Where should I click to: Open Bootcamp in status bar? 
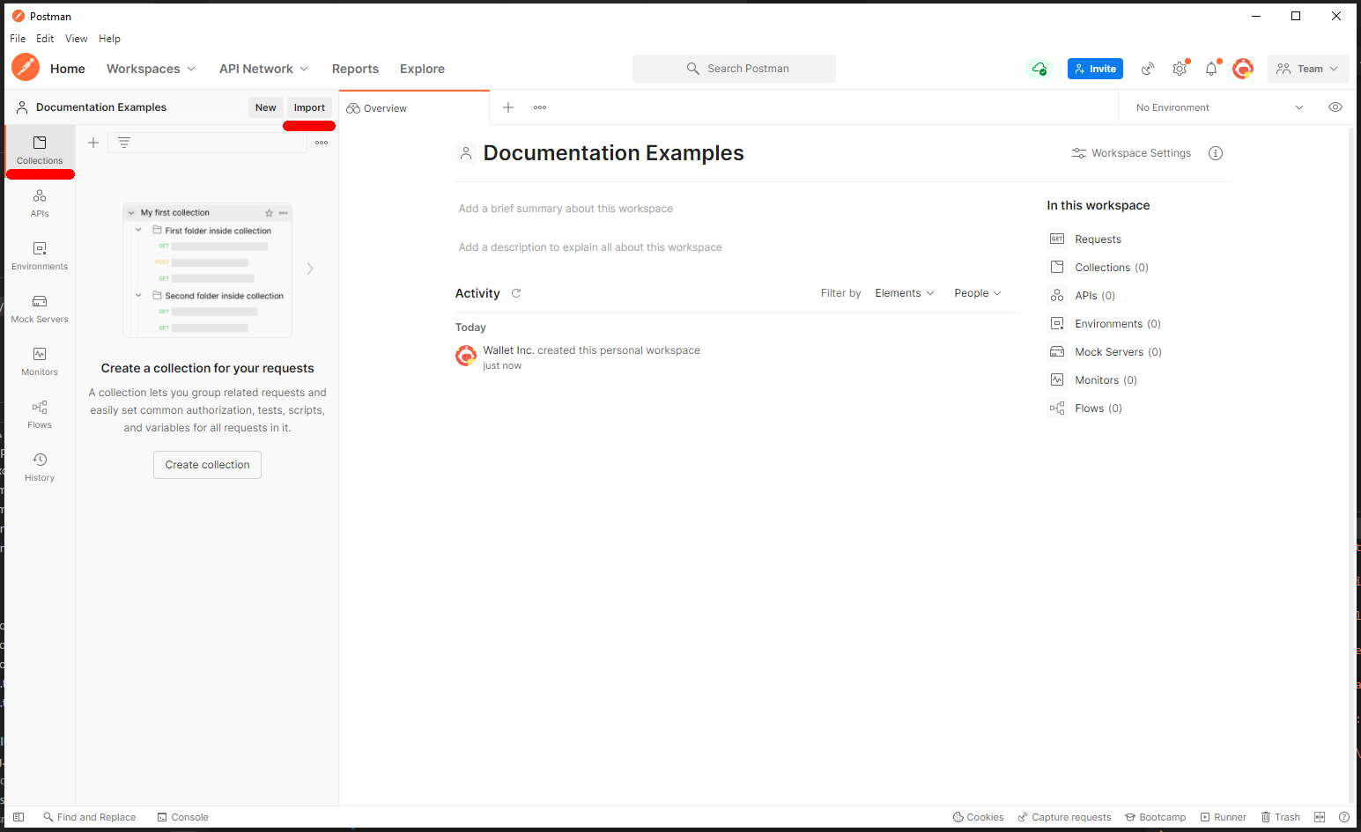click(1156, 817)
